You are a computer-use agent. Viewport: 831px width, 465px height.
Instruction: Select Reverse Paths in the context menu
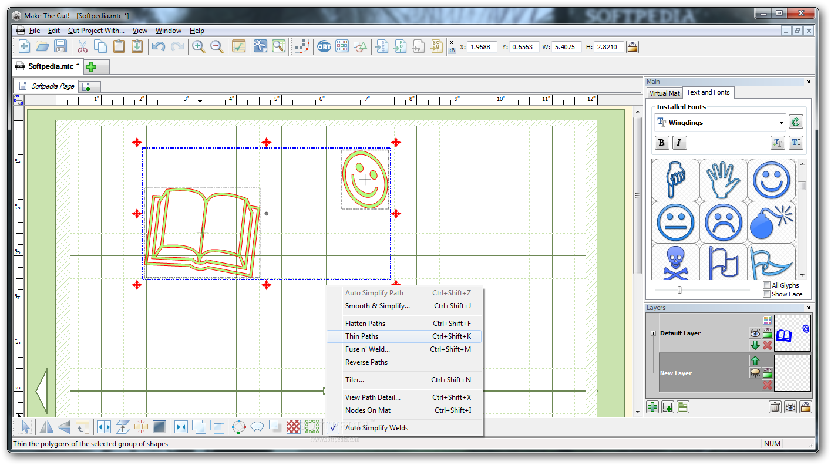pos(404,362)
